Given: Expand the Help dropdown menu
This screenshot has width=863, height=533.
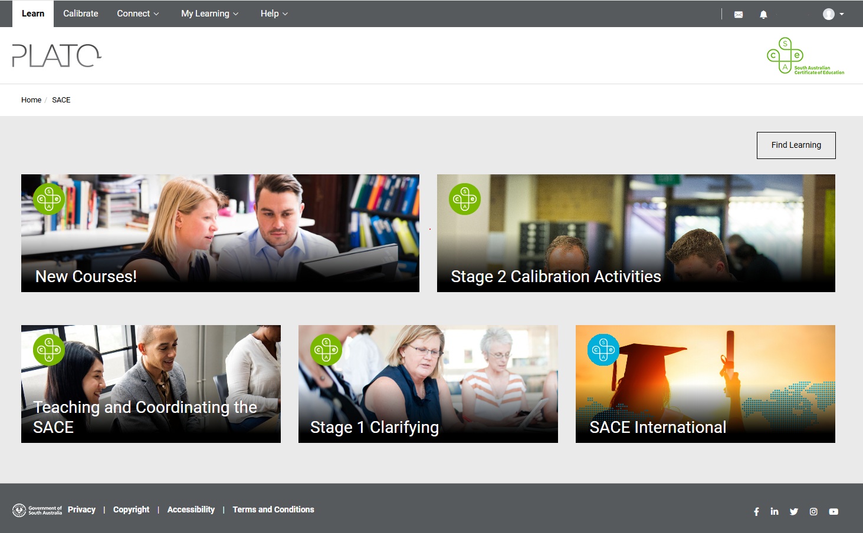Looking at the screenshot, I should coord(274,14).
